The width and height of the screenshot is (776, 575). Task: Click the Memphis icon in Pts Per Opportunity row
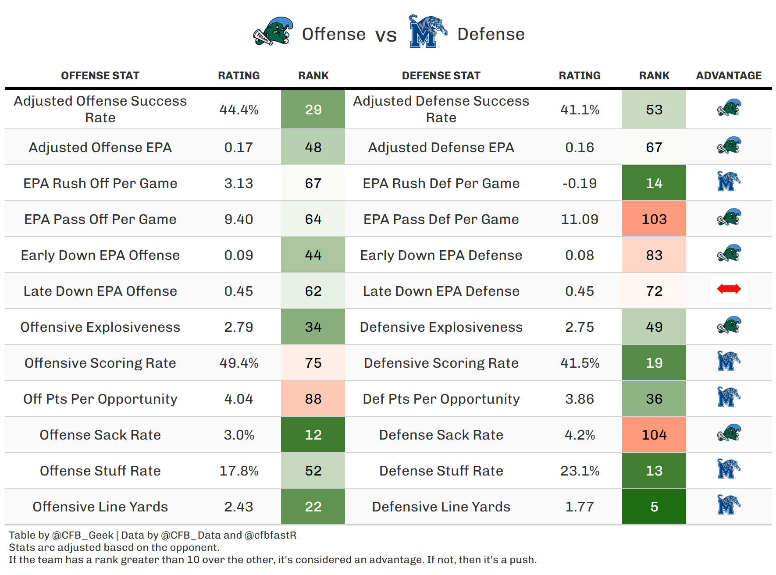point(729,397)
